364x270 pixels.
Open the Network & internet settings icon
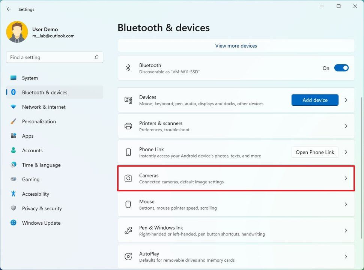(14, 107)
